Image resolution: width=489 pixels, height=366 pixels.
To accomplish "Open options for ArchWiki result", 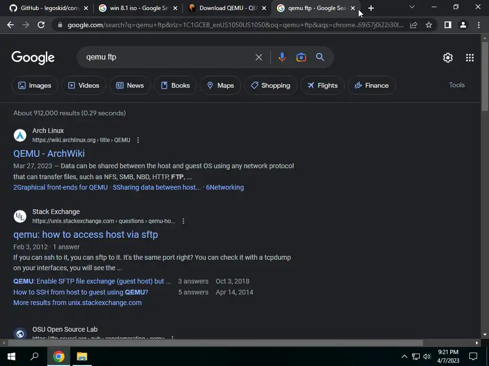I will coord(138,140).
